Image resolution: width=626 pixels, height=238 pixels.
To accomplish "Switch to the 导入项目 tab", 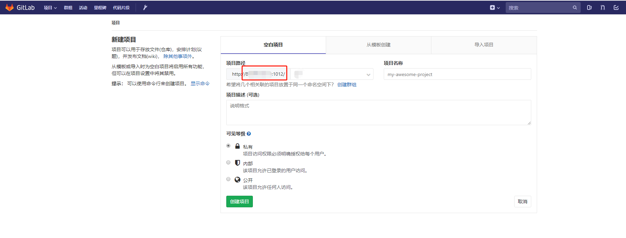I will point(484,45).
